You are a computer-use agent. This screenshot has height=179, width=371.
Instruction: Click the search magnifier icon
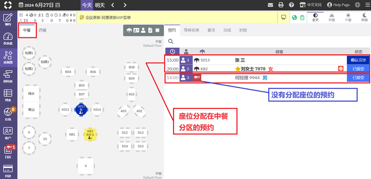point(171,42)
